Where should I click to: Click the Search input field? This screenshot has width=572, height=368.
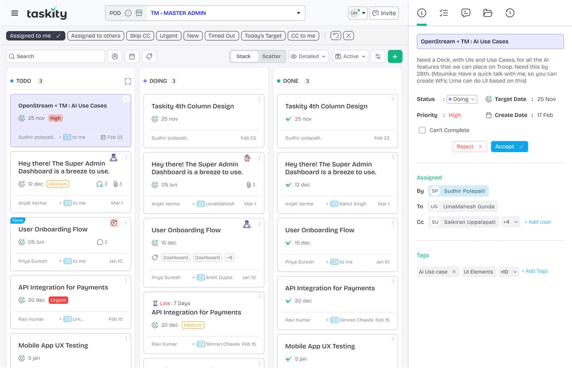56,56
